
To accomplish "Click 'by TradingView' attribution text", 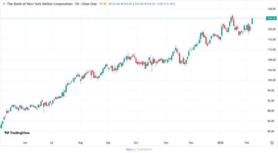I will click(142, 149).
